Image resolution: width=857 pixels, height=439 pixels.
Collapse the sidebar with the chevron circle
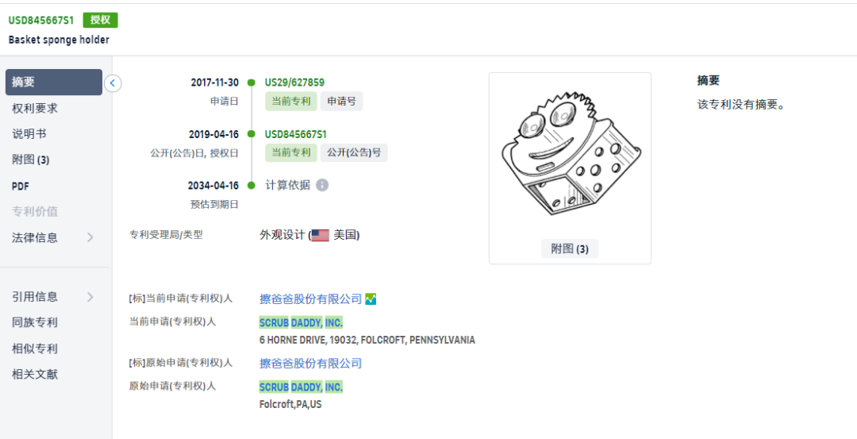coord(113,83)
